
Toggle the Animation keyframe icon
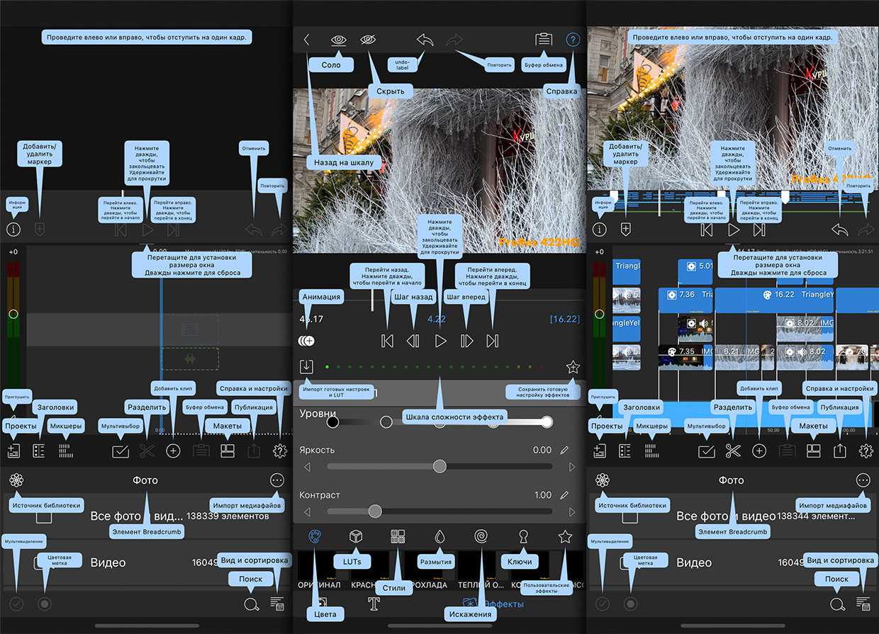306,341
